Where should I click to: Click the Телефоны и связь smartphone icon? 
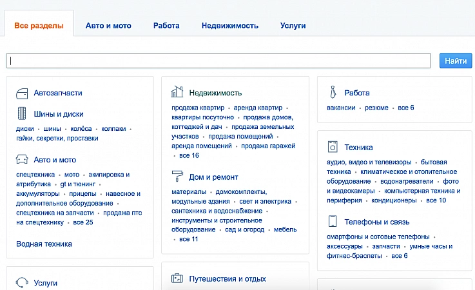click(x=333, y=222)
